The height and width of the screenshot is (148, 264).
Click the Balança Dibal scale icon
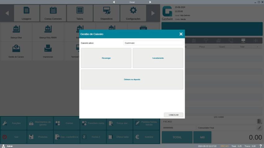click(x=16, y=29)
